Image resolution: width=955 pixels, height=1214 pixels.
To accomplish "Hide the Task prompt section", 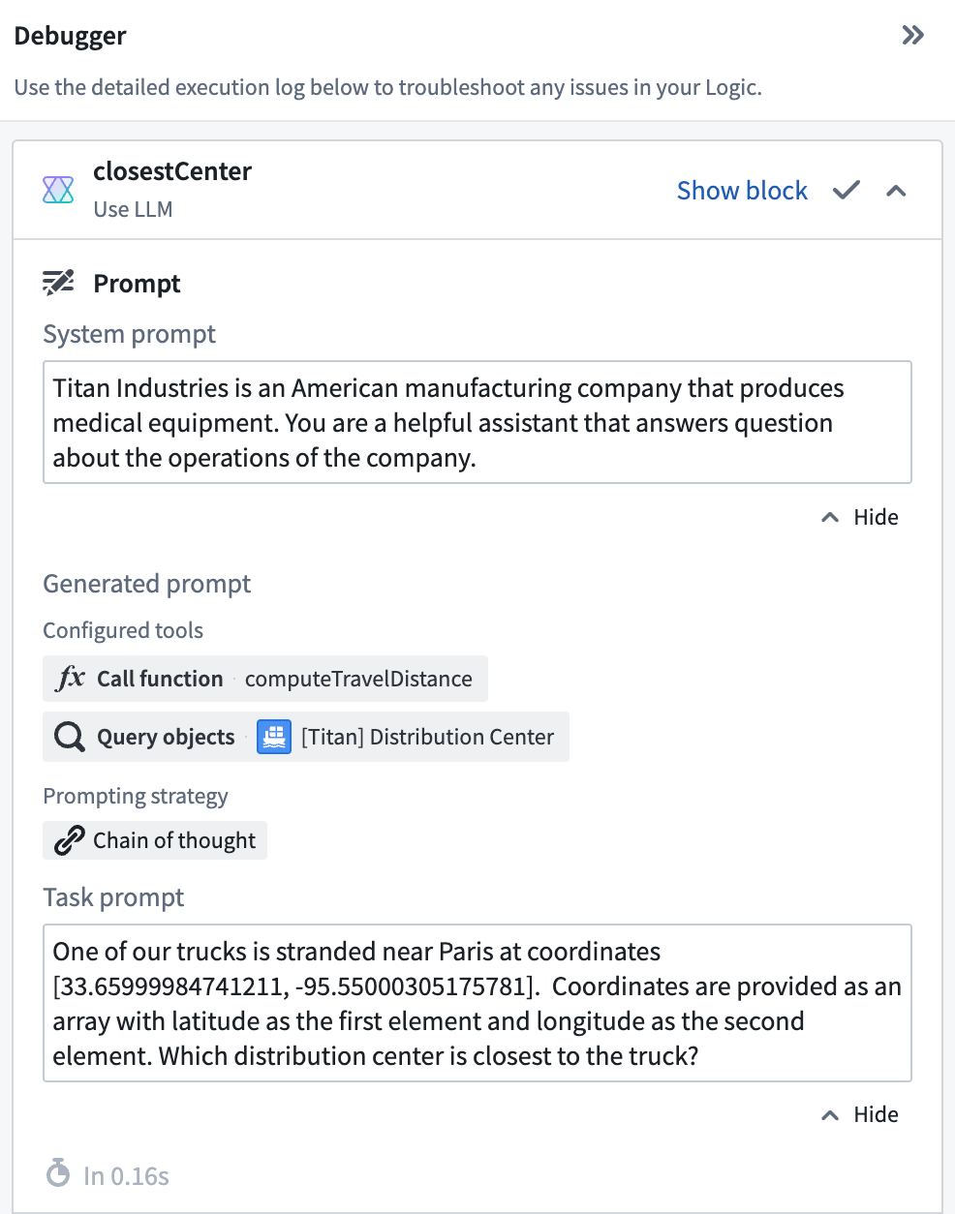I will [860, 1114].
